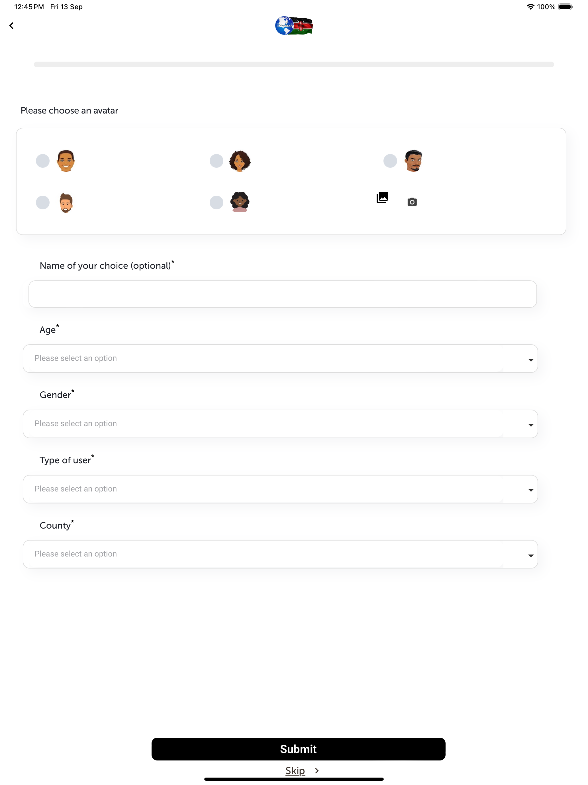The width and height of the screenshot is (588, 785).
Task: Click the Submit button
Action: point(298,749)
